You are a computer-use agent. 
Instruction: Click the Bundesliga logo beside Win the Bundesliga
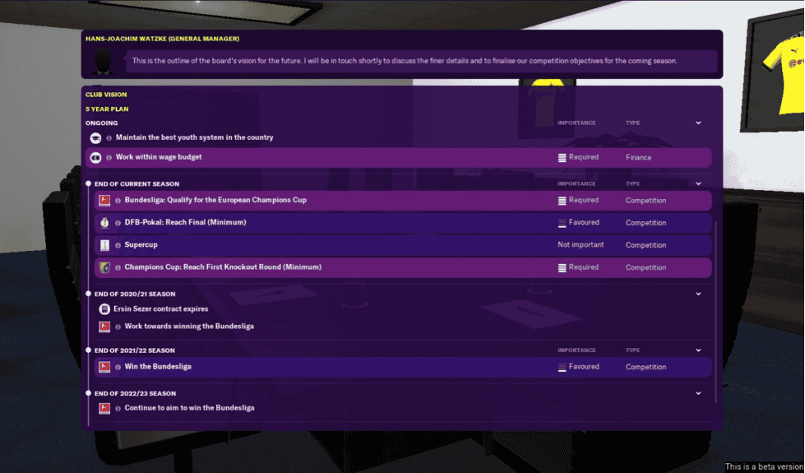pos(104,367)
